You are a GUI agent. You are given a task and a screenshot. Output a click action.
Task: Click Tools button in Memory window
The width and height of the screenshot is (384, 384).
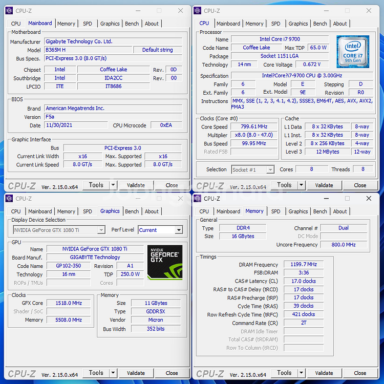(x=284, y=373)
